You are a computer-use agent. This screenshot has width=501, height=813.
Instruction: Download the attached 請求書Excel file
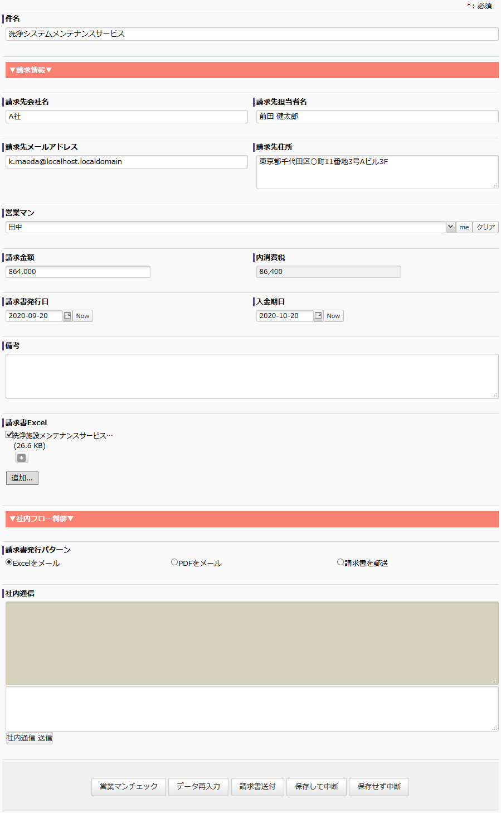(x=21, y=458)
